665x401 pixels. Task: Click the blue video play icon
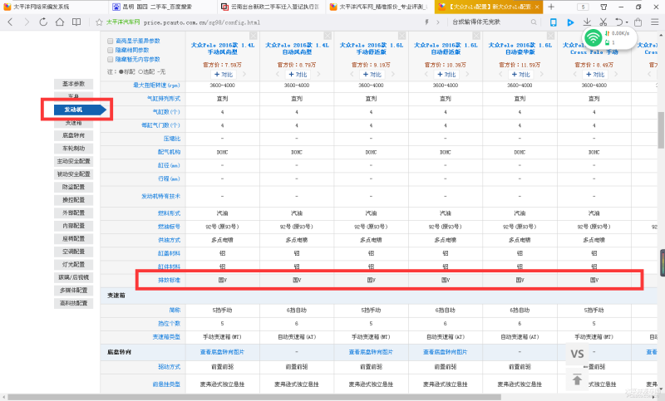click(570, 22)
